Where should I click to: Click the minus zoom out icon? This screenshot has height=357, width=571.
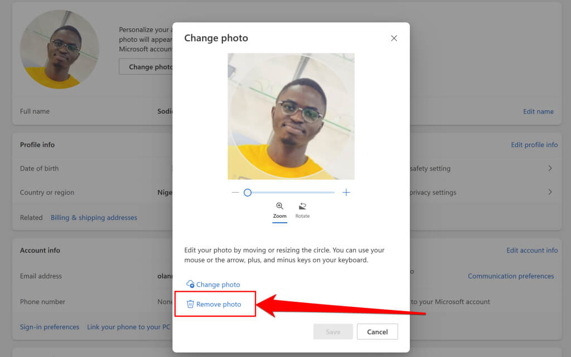[x=235, y=192]
